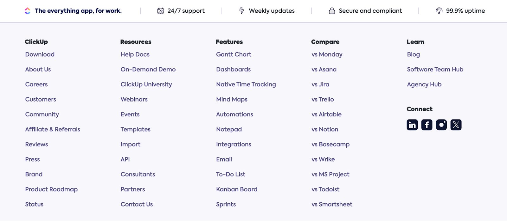Click the Weekly updates lightning icon
507x221 pixels.
point(241,11)
